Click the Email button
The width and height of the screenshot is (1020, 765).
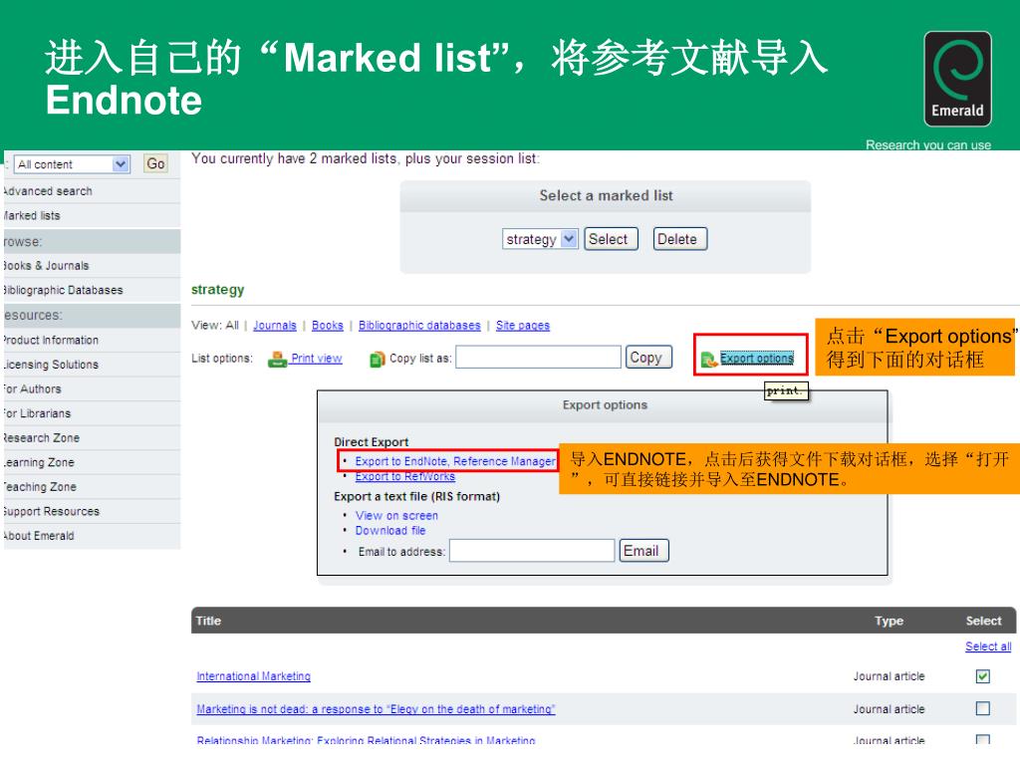point(642,550)
